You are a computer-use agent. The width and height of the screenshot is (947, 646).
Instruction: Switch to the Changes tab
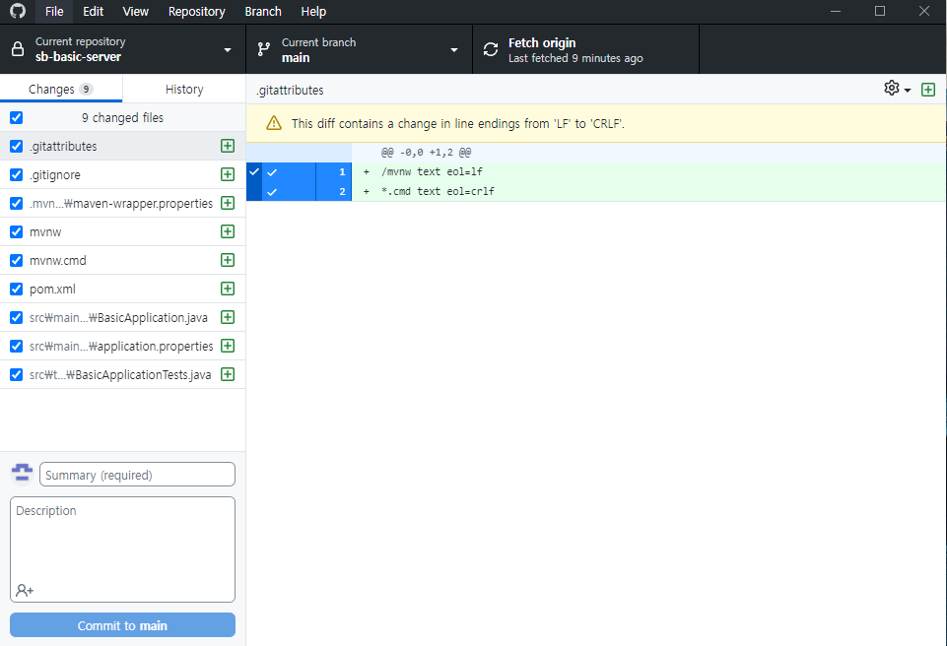[61, 89]
